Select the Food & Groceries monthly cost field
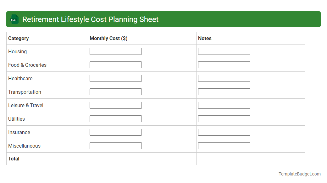This screenshot has width=327, height=183. pos(115,65)
